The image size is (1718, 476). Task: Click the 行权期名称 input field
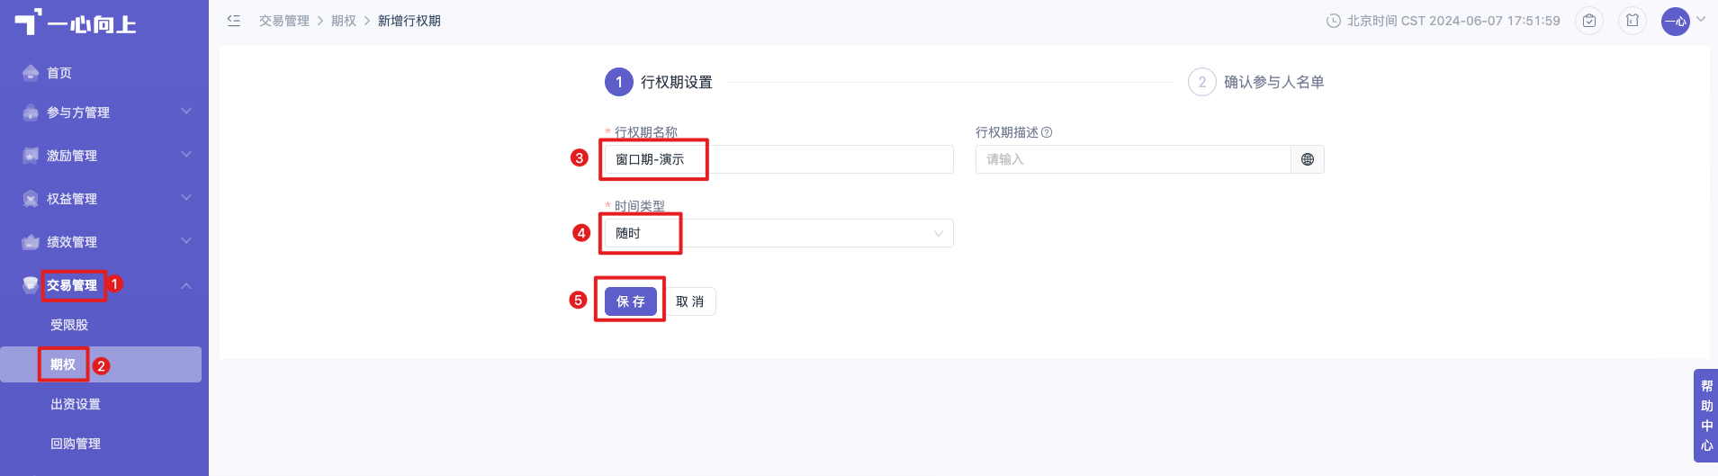(778, 159)
